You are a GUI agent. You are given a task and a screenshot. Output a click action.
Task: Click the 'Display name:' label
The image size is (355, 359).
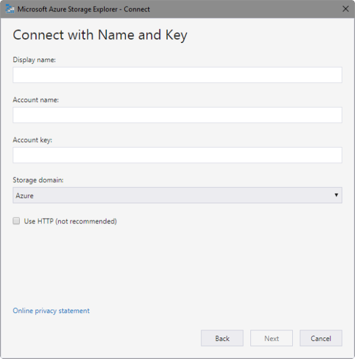point(34,60)
